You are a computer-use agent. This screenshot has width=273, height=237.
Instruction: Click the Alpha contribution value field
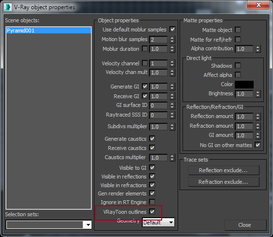244,49
